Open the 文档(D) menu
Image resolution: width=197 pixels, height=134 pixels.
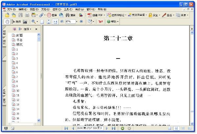point(45,9)
